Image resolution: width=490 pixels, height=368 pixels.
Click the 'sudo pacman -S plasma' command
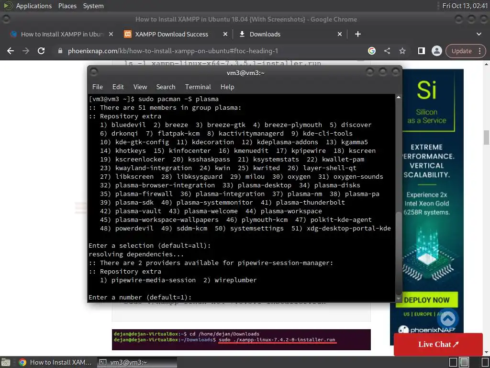(178, 99)
